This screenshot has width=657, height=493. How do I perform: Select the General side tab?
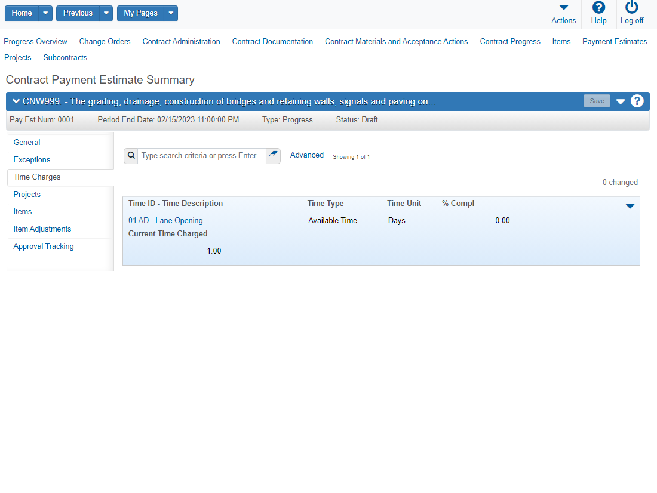(27, 143)
